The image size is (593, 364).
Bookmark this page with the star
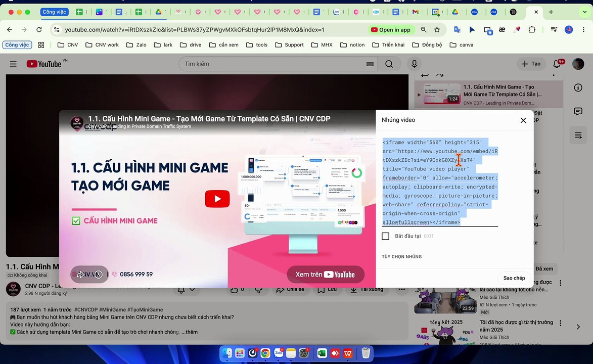(437, 29)
